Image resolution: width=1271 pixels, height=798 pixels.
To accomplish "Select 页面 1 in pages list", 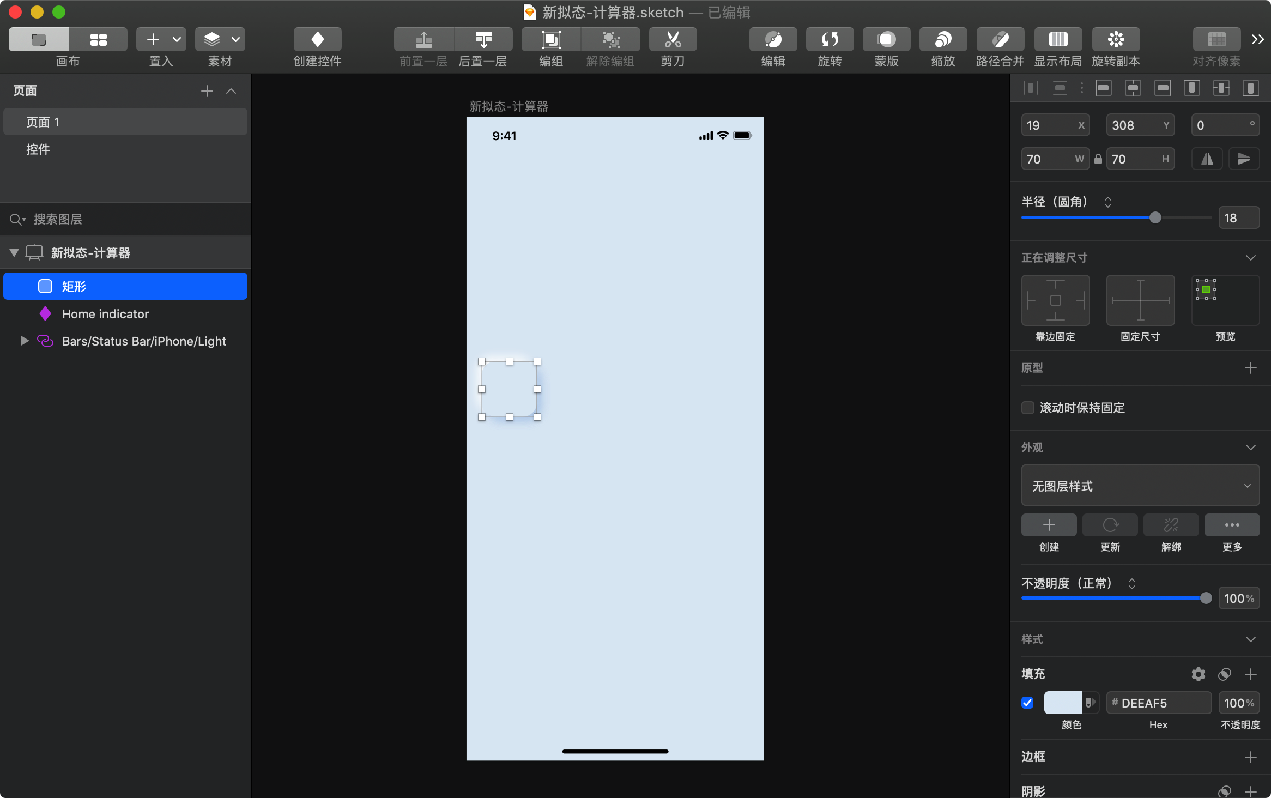I will [x=125, y=122].
